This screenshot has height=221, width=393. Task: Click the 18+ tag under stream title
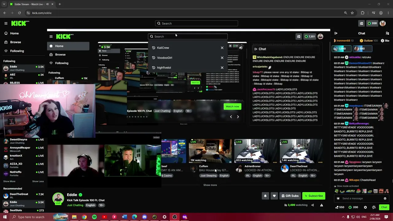[x=101, y=205]
